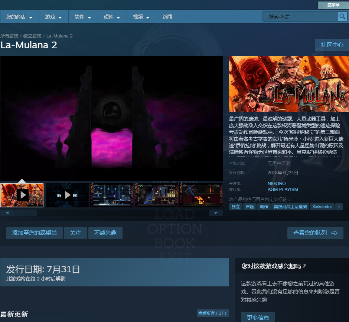Click La-Mulana 2 breadcrumb link
This screenshot has height=322, width=349.
click(x=59, y=36)
